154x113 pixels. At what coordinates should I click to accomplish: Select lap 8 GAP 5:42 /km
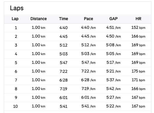pos(113,89)
